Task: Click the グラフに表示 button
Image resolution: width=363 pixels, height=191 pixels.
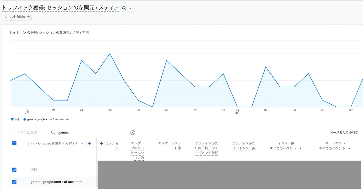Action: 27,133
